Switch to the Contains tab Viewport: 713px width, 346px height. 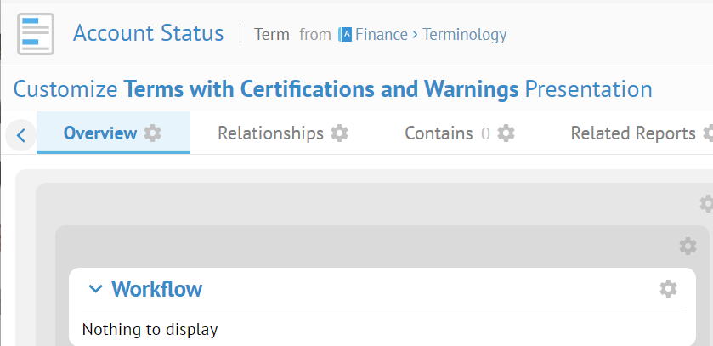[x=439, y=133]
